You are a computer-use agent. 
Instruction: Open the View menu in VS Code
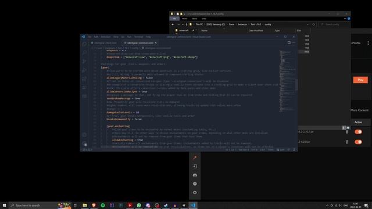[116, 37]
